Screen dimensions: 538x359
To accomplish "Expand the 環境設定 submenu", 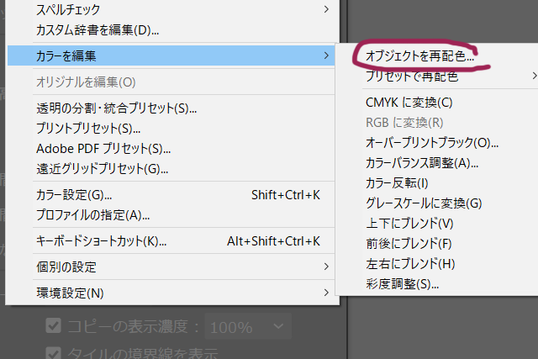I will click(x=70, y=293).
